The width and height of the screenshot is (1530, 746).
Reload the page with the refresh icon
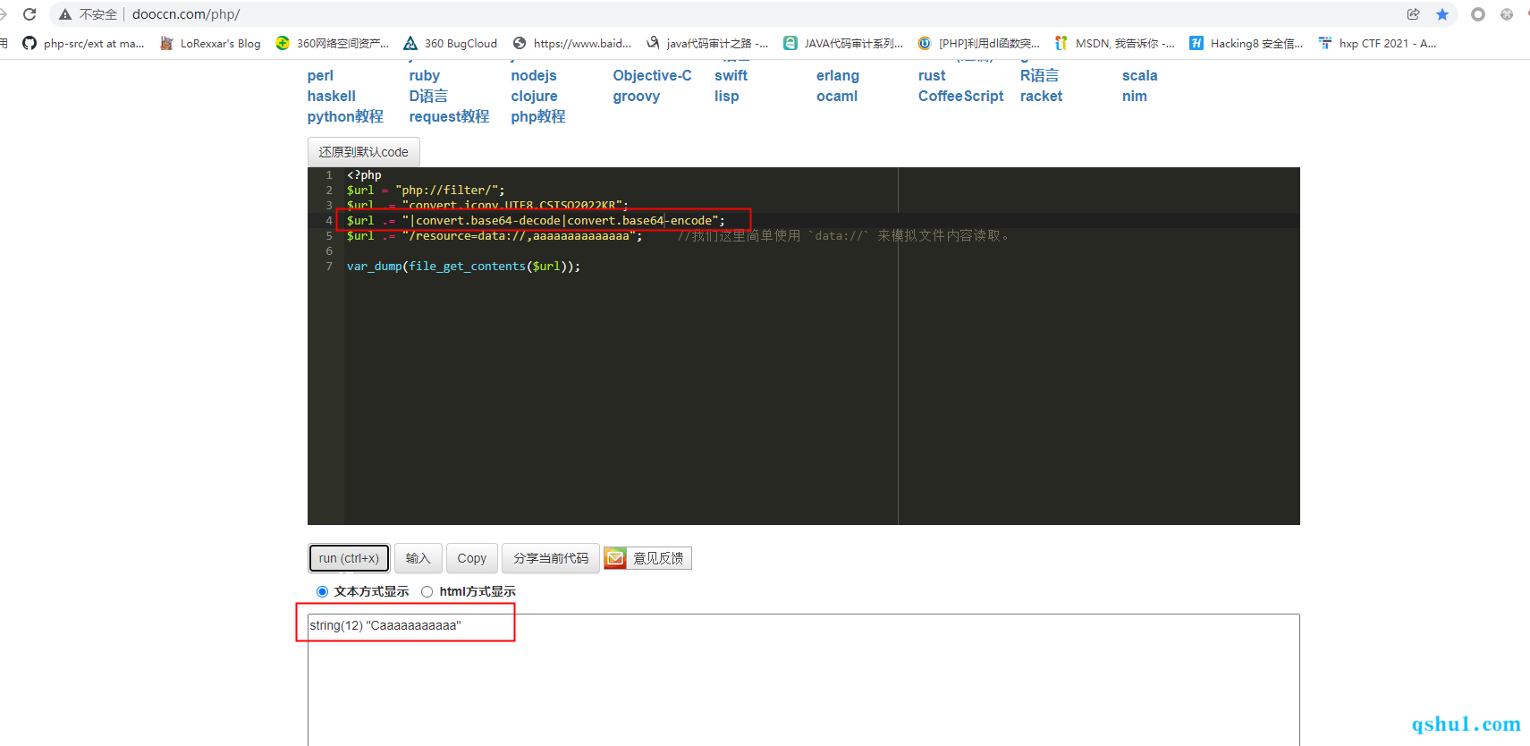pos(30,14)
